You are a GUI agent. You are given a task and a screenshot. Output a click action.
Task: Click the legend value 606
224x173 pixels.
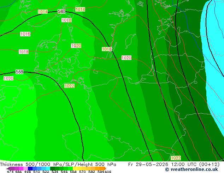(x=108, y=172)
